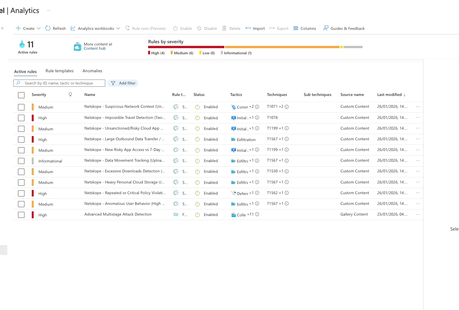Viewport: 459px width, 310px height.
Task: Click the Add filter button
Action: tap(123, 83)
